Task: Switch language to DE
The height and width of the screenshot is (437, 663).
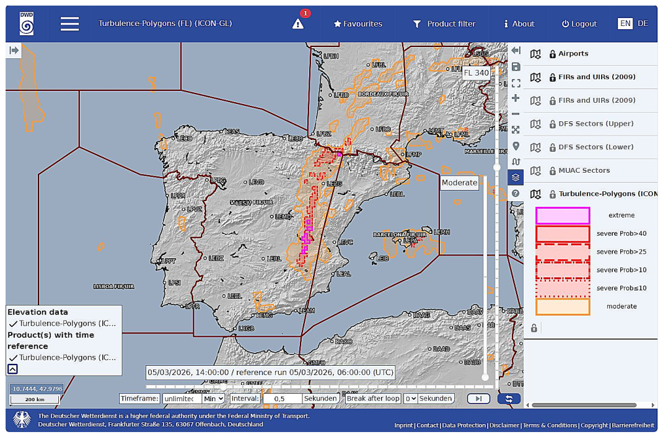Action: tap(643, 24)
